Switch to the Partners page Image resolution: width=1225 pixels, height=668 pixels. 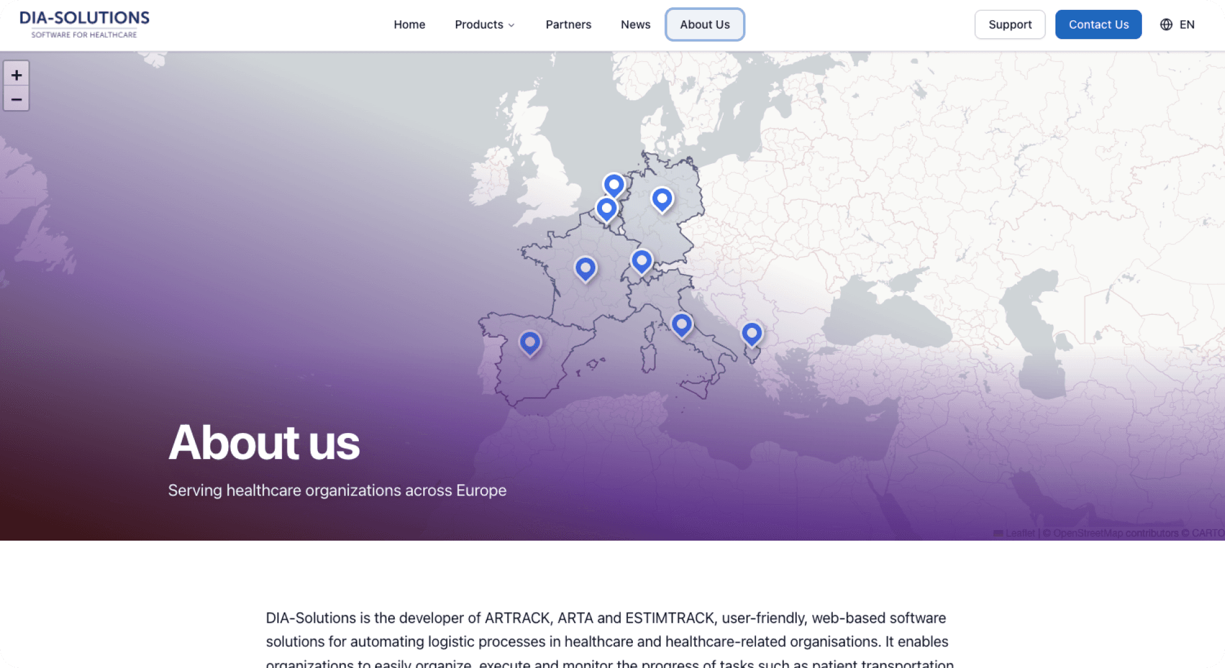568,24
